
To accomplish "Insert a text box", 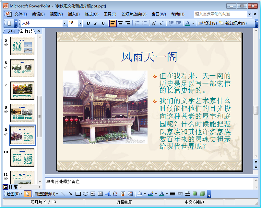I will pos(93,194).
